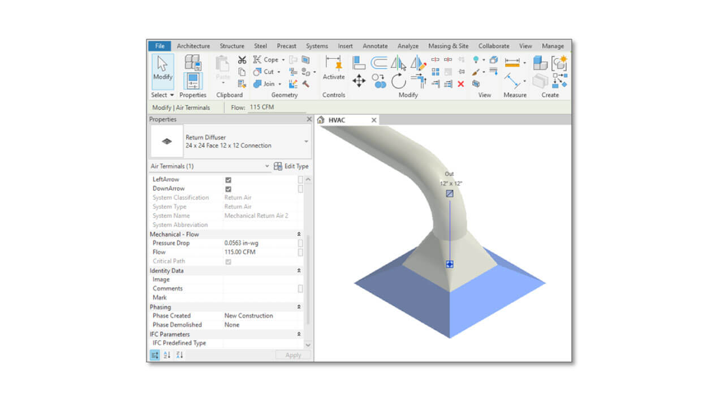724x407 pixels.
Task: Collapse the Phasing section
Action: [299, 307]
